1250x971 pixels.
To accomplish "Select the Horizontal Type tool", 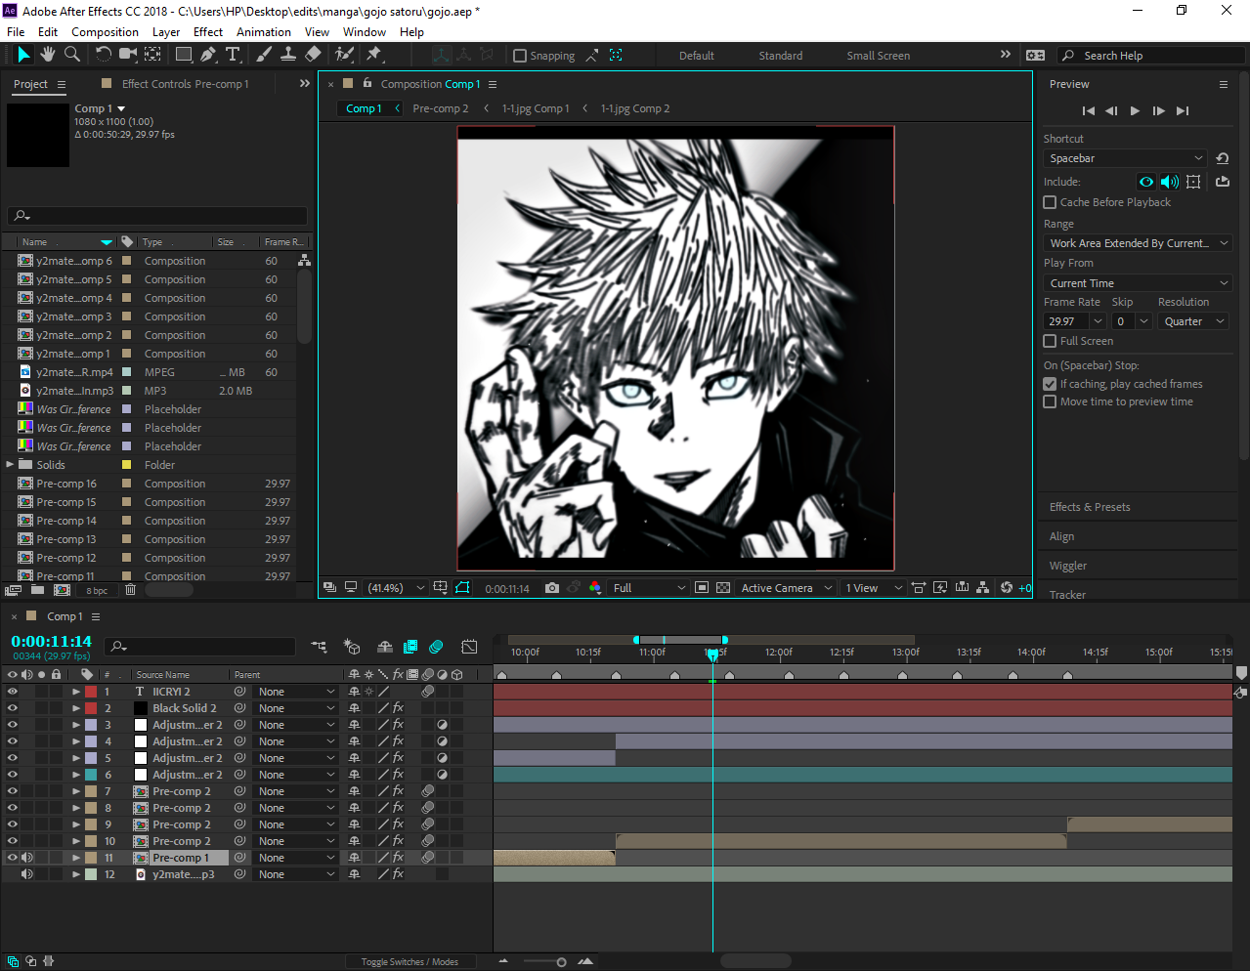I will [233, 55].
